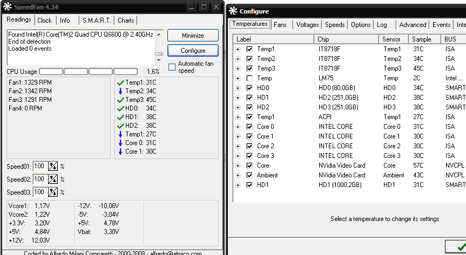Viewport: 466px width, 255px height.
Task: Expand the Core 1 tree row
Action: tap(238, 136)
